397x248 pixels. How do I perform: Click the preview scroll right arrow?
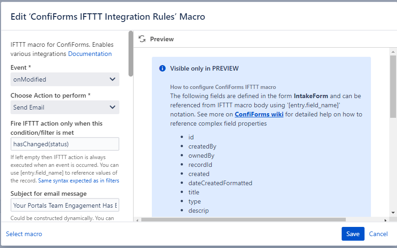click(x=386, y=220)
